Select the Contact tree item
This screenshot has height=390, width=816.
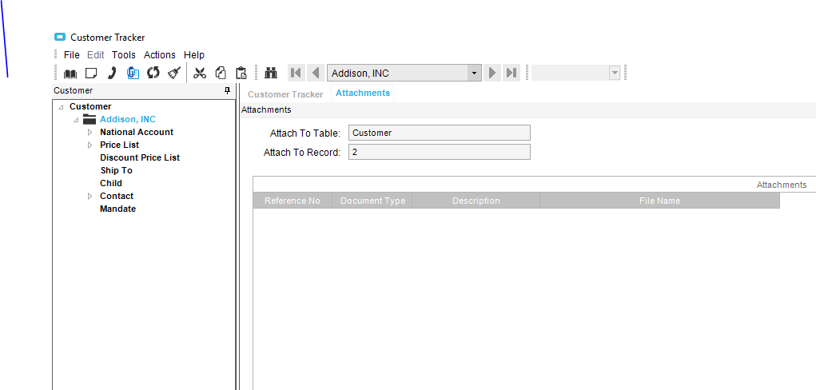(x=117, y=196)
